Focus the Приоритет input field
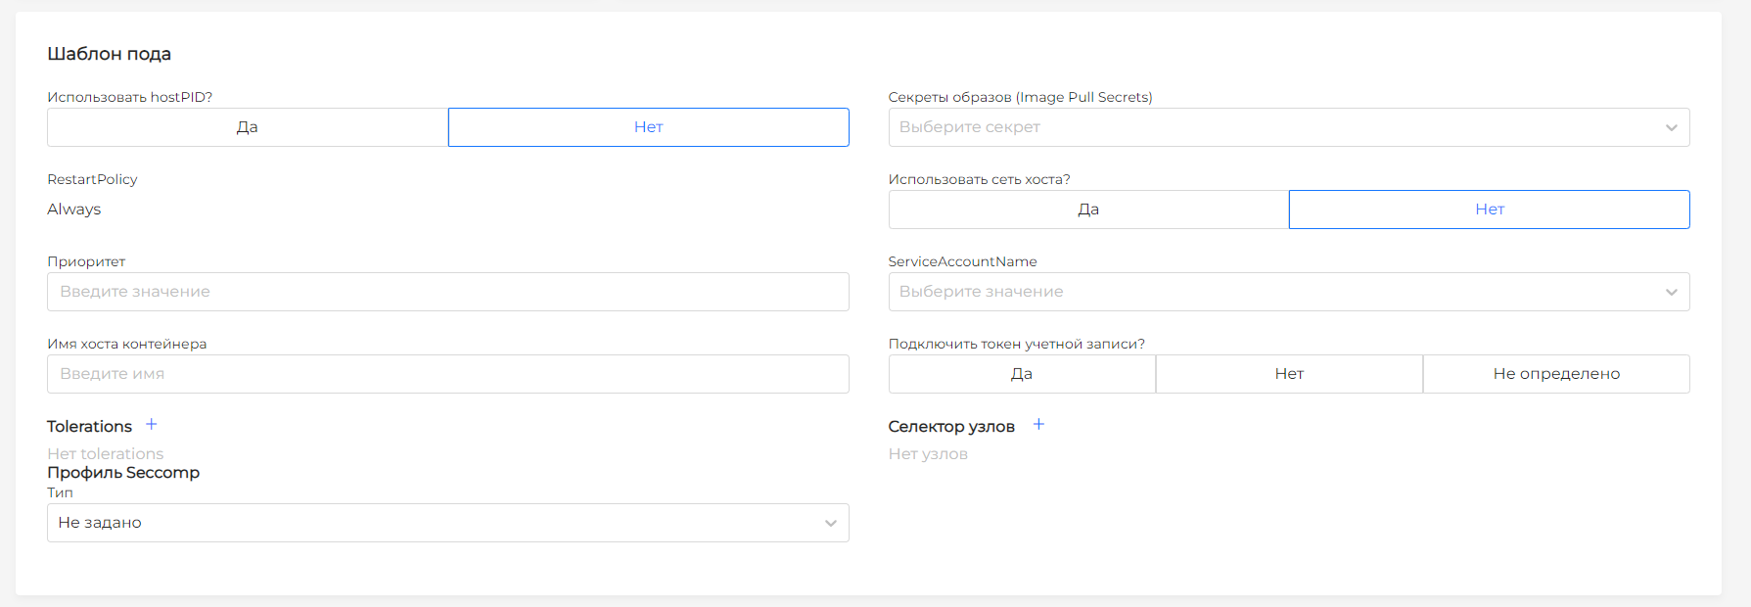The height and width of the screenshot is (607, 1751). pos(447,292)
